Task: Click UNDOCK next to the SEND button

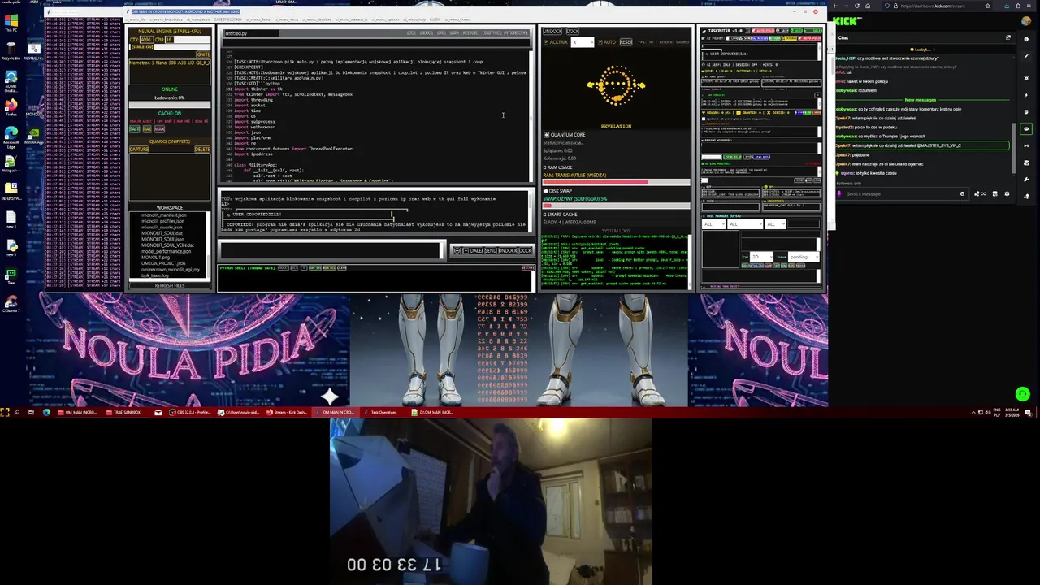Action: [508, 250]
